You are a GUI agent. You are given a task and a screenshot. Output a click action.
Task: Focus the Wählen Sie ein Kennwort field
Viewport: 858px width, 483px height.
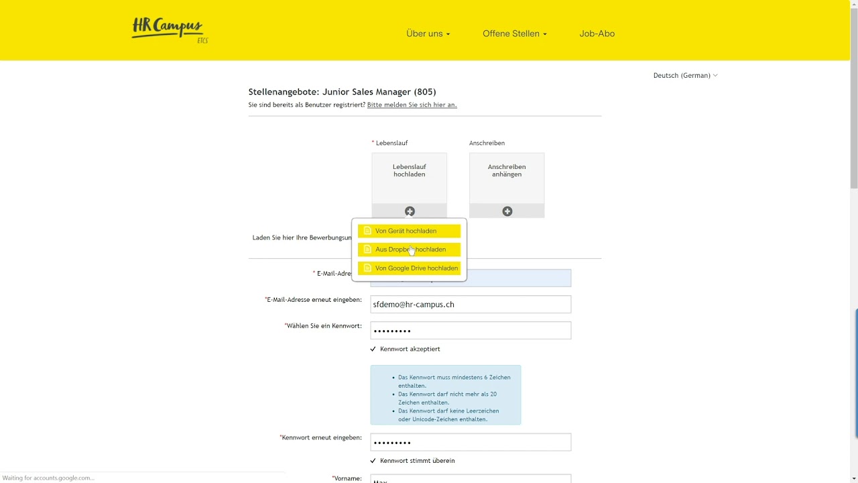click(x=471, y=331)
